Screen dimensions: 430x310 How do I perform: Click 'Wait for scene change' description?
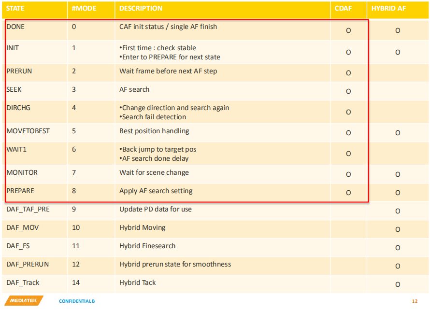[154, 173]
